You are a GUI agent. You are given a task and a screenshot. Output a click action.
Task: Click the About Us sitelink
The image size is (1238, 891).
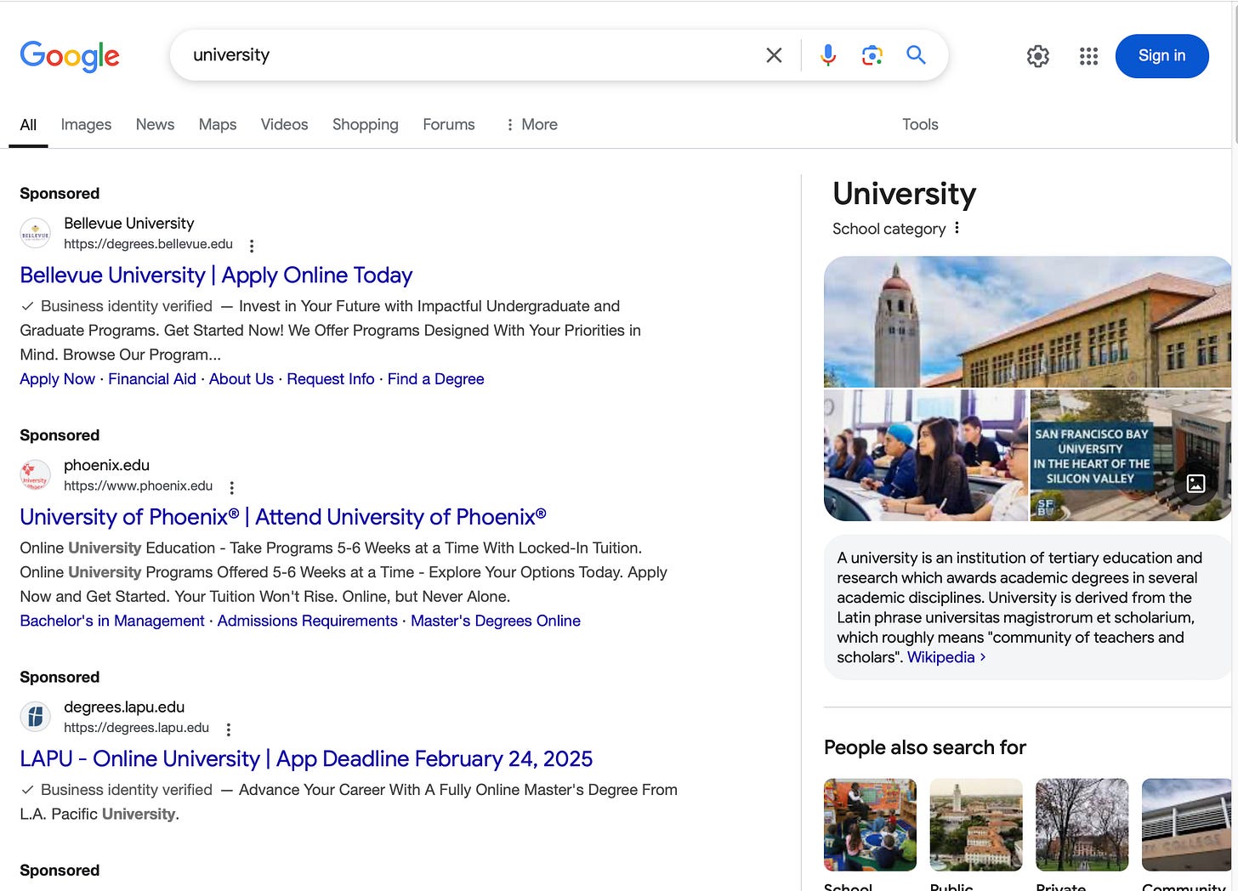pos(241,379)
